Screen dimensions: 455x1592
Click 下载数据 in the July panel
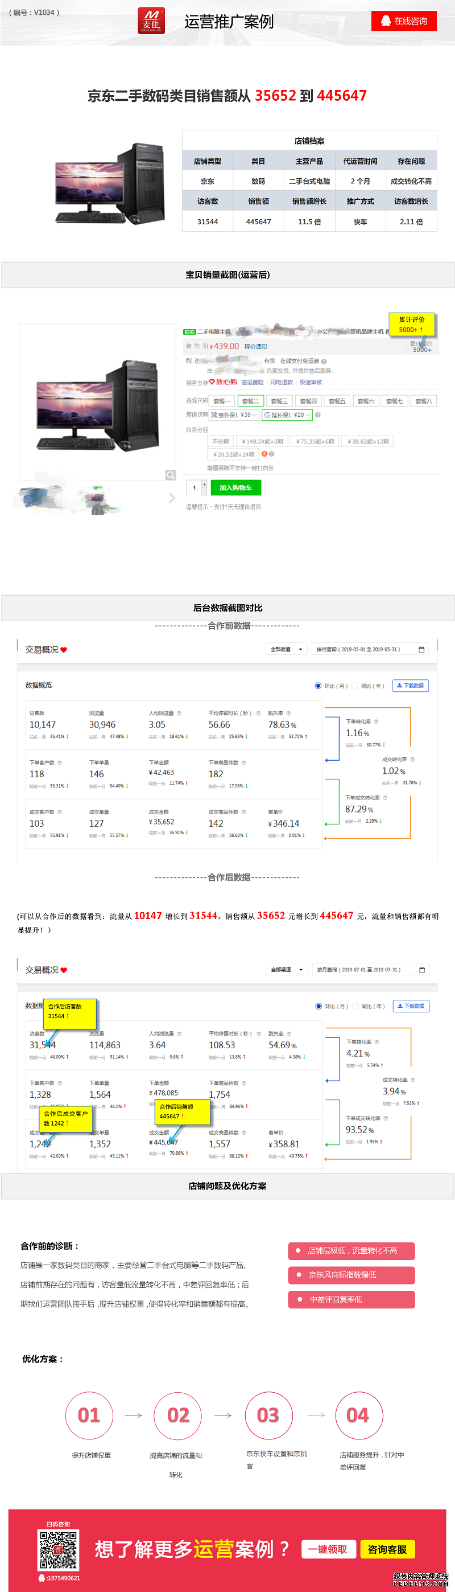click(x=411, y=1006)
